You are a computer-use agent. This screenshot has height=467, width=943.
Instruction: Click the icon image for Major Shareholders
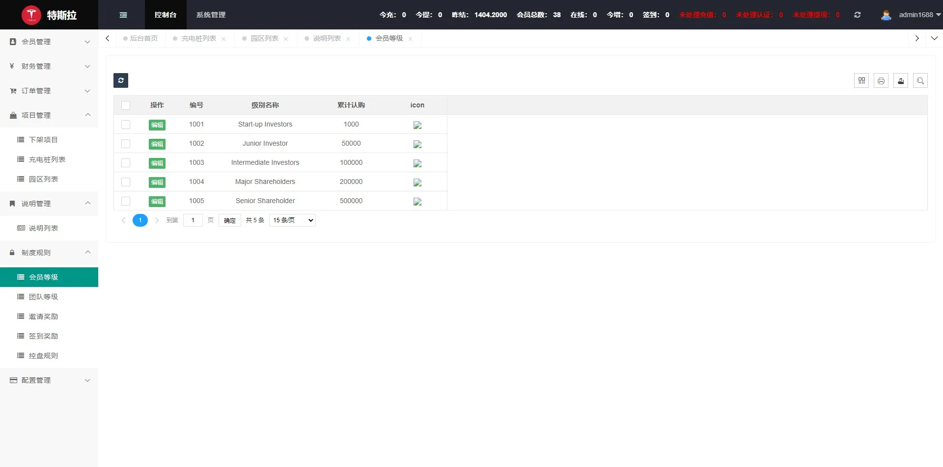tap(417, 182)
